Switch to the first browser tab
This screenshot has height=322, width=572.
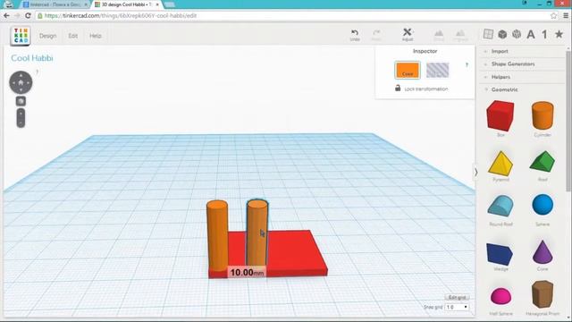55,4
